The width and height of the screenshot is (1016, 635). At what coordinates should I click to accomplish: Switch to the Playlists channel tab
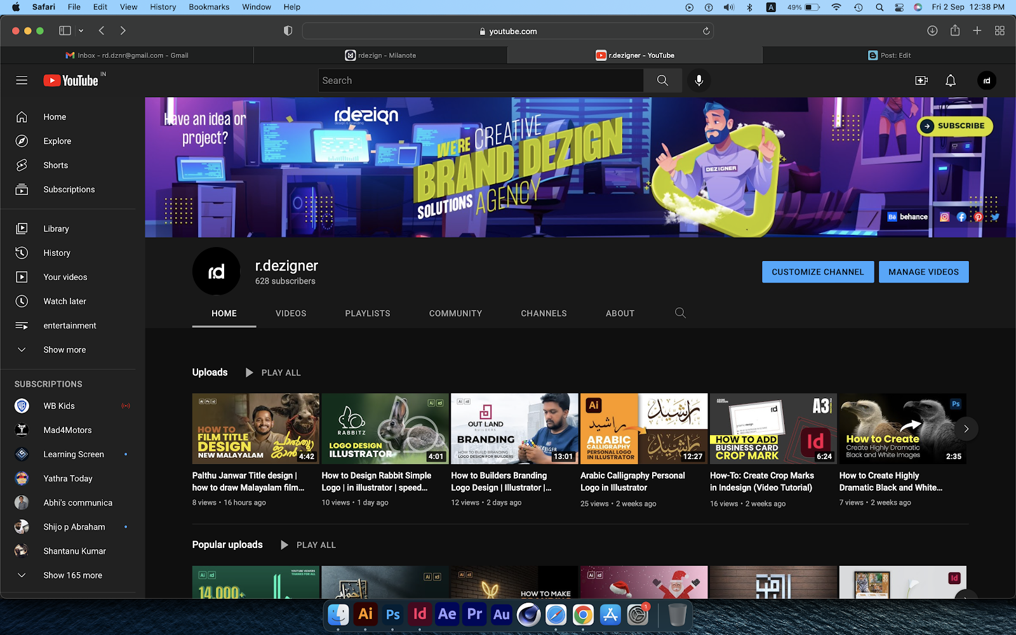pos(368,314)
